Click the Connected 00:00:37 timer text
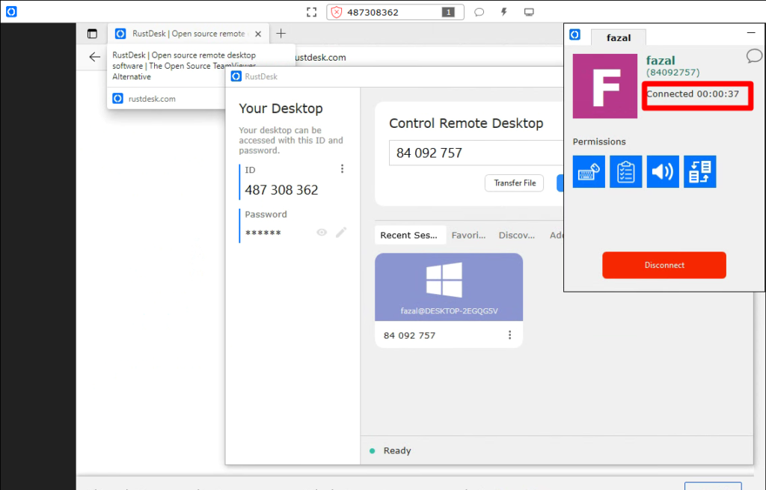The height and width of the screenshot is (490, 766). pos(693,94)
